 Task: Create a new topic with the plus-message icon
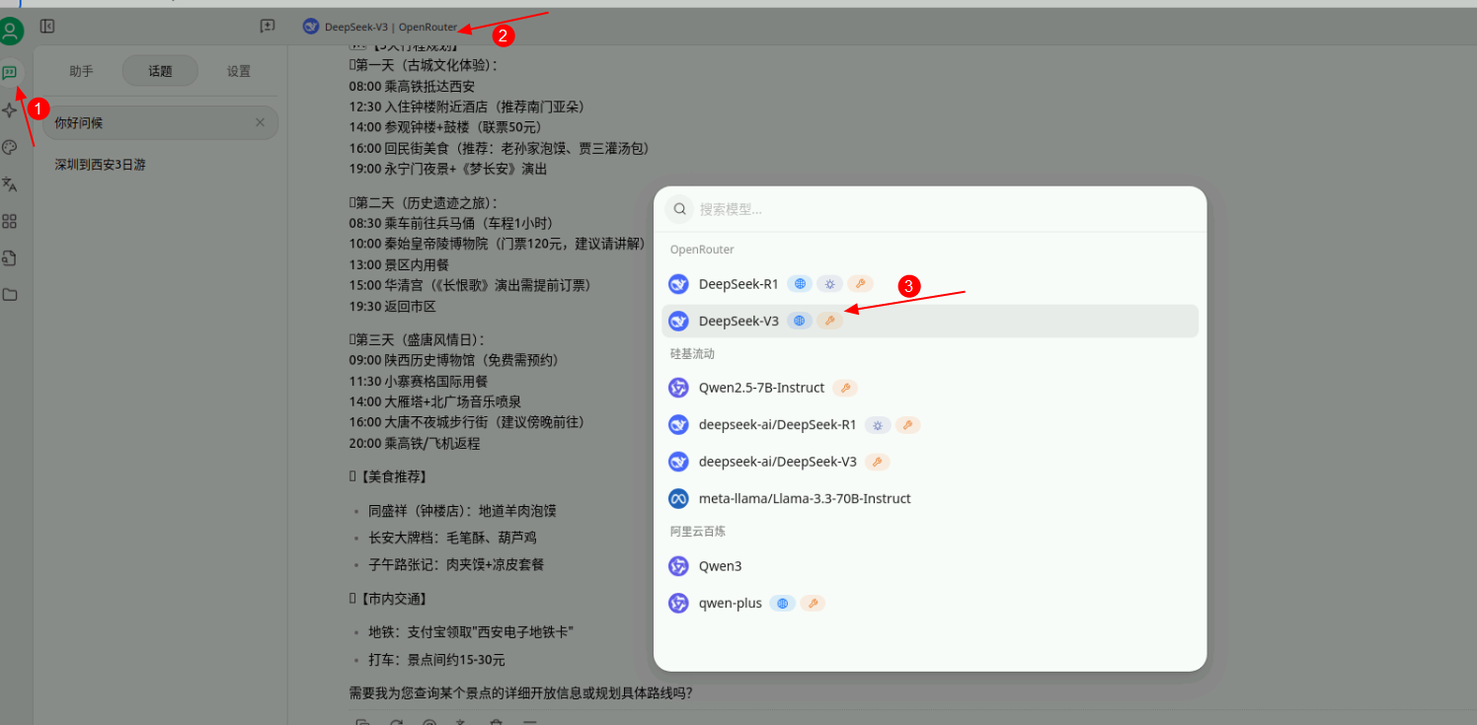click(268, 27)
